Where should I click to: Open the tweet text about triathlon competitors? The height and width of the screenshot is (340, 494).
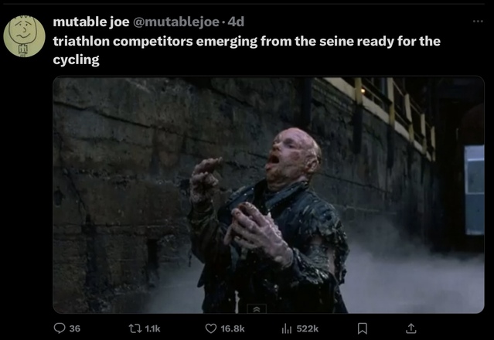[x=247, y=50]
